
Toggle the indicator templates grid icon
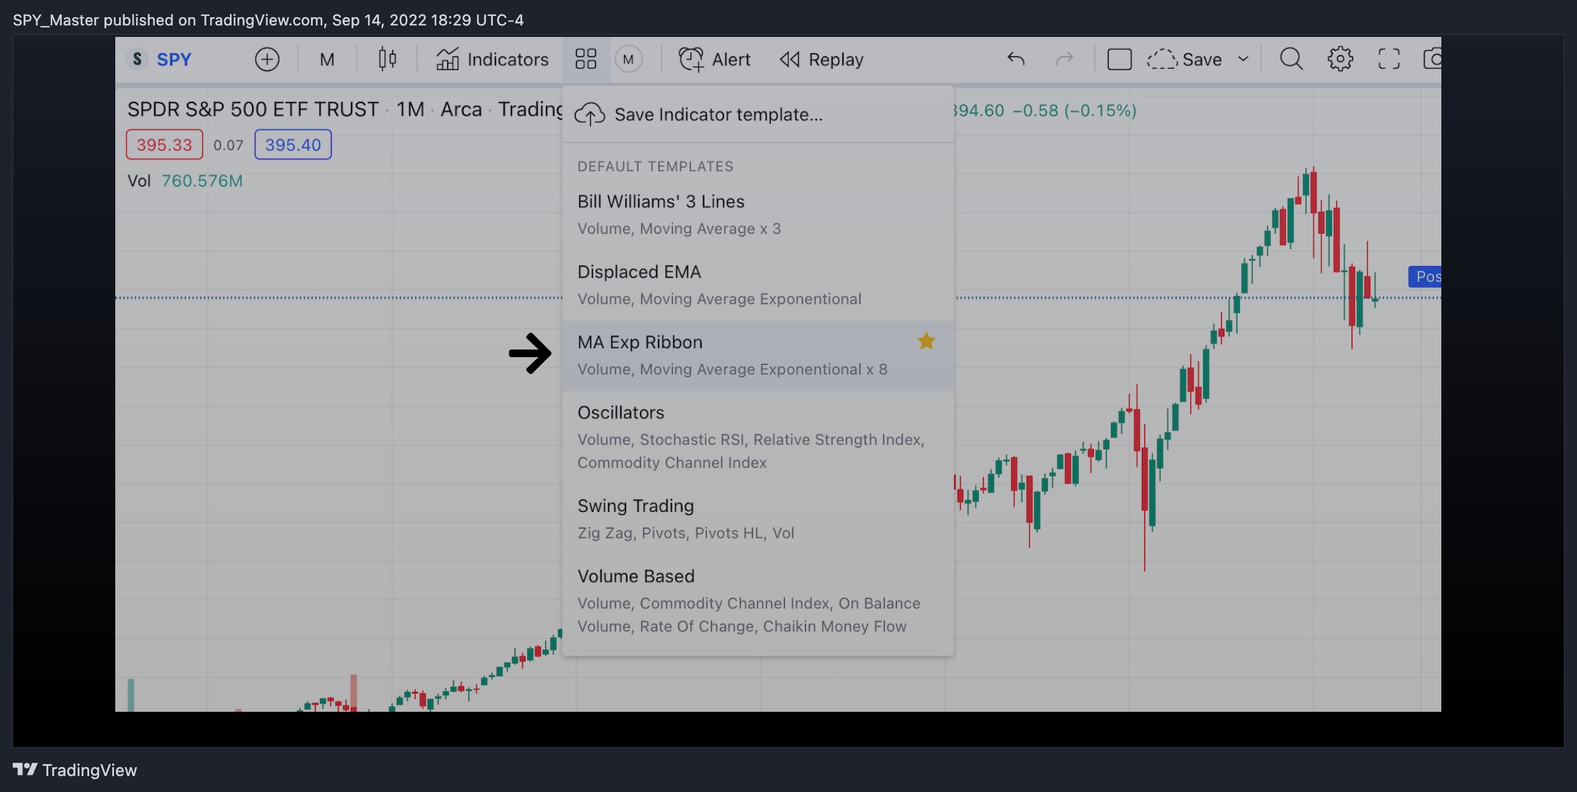coord(586,59)
